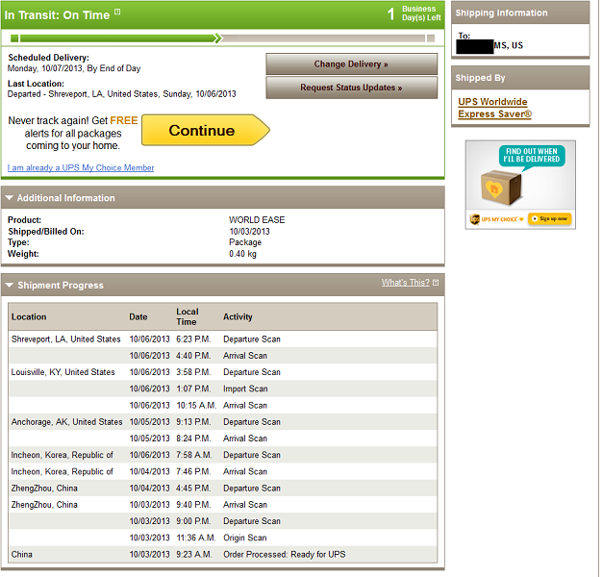Screen dimensions: 602x577
Task: Click the Shipped By panel header
Action: tap(520, 78)
